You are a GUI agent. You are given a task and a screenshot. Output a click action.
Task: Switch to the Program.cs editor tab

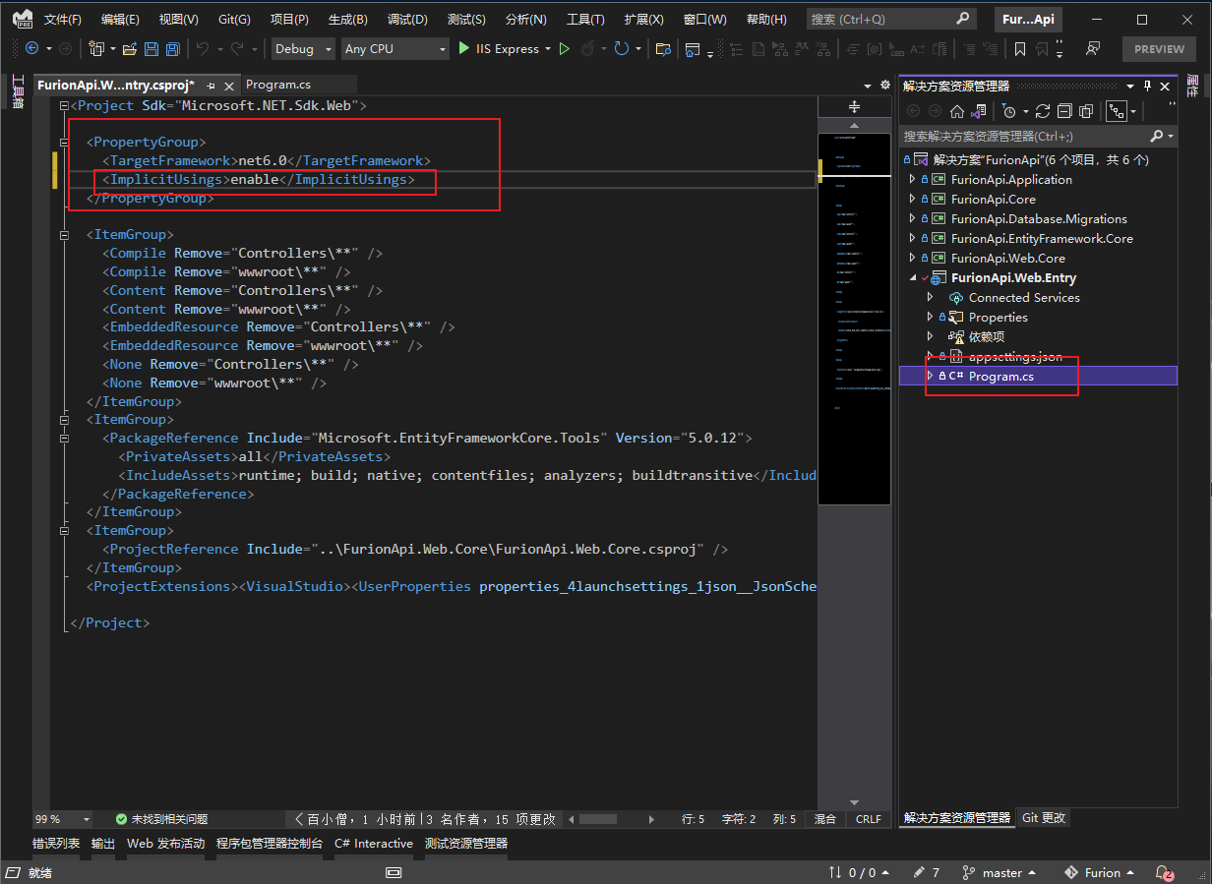point(278,86)
